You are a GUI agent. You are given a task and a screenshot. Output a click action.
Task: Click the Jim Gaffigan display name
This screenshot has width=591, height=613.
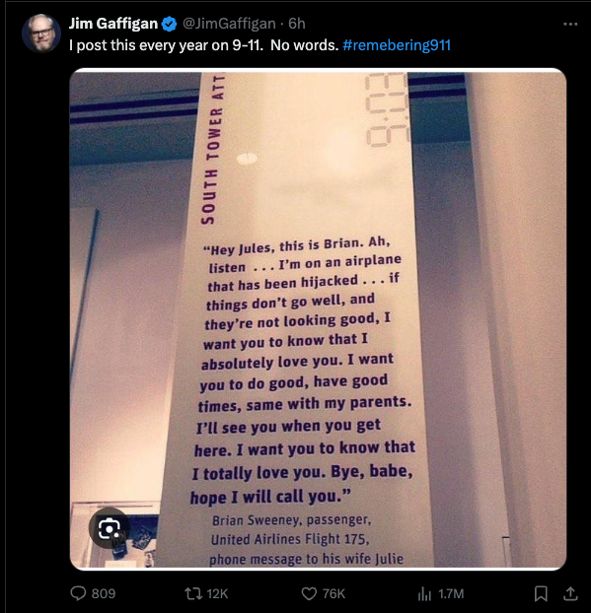point(113,24)
